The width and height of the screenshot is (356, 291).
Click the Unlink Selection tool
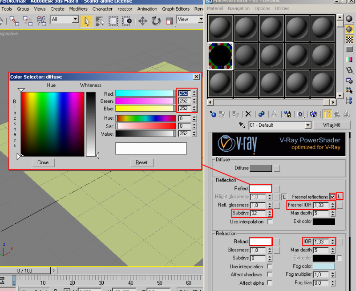(28, 21)
